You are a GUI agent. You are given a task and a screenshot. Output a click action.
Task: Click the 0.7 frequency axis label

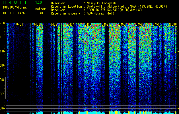tap(2, 94)
